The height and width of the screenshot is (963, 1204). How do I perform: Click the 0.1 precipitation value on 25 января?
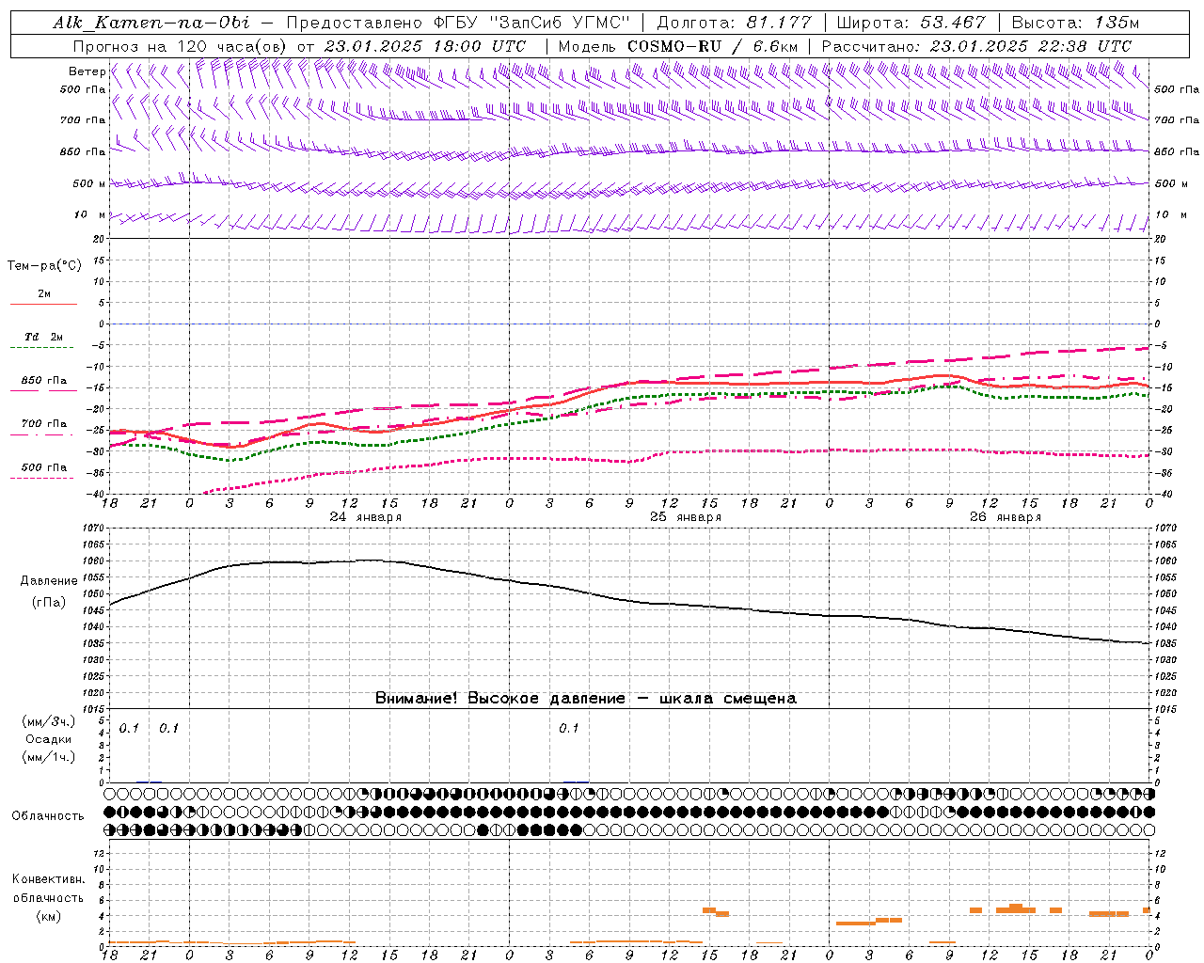(x=568, y=729)
